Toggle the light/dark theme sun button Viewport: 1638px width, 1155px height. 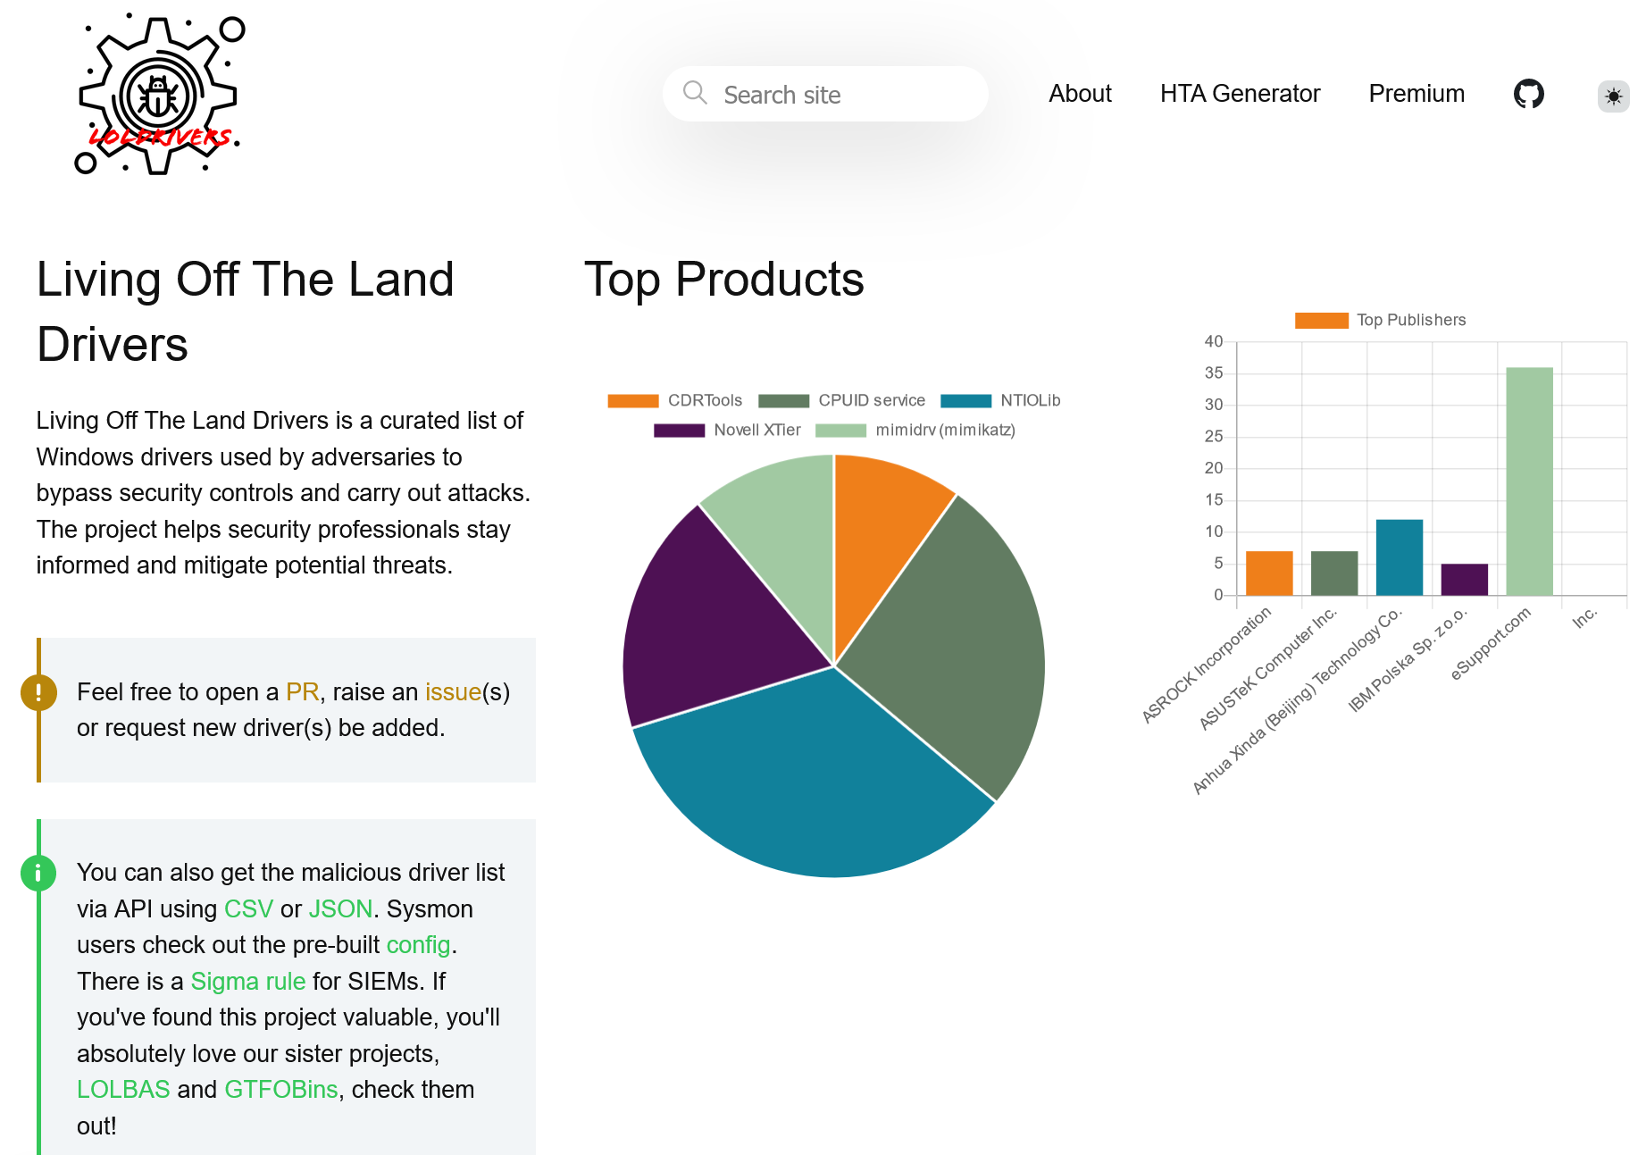(x=1612, y=96)
